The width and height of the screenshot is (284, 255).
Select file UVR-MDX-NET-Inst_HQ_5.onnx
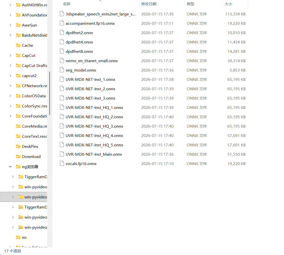[x=94, y=145]
